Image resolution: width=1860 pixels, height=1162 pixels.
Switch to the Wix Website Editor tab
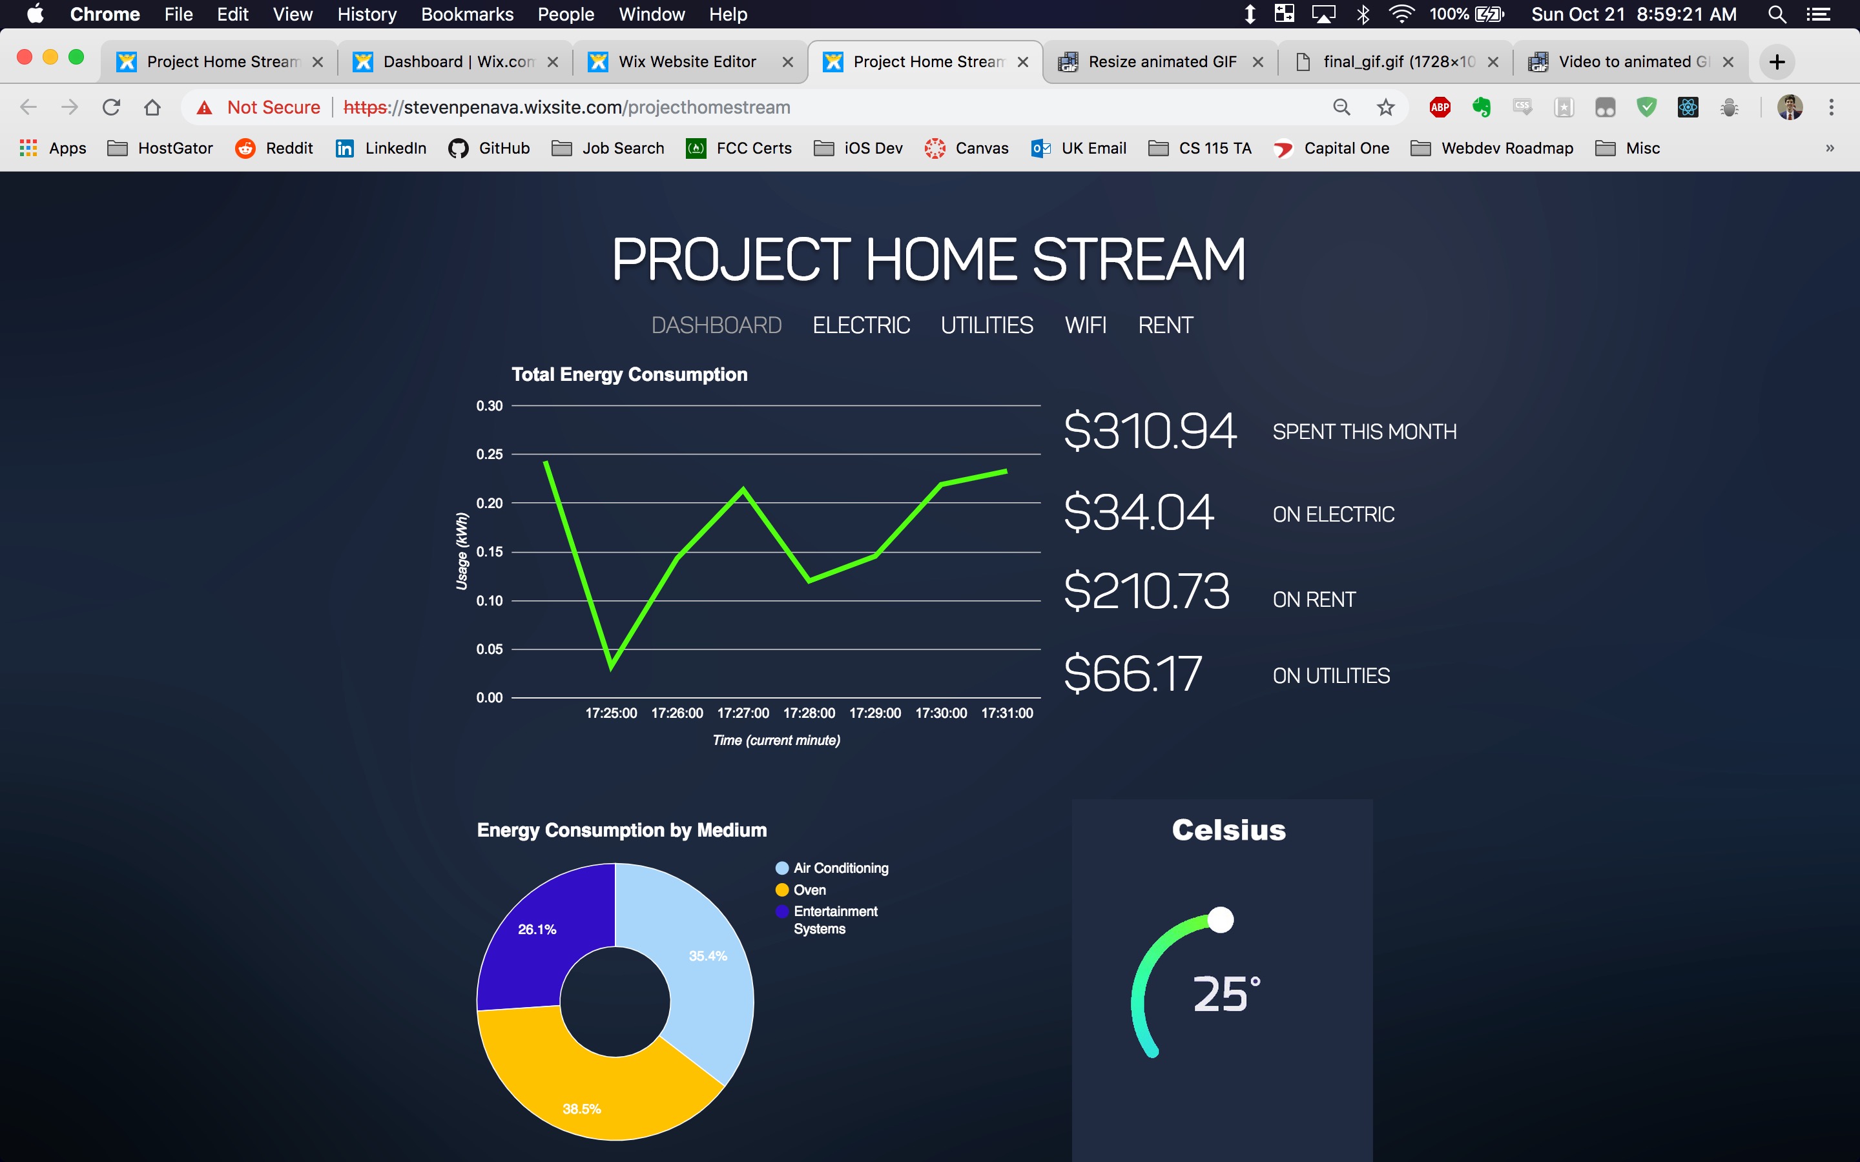[687, 61]
